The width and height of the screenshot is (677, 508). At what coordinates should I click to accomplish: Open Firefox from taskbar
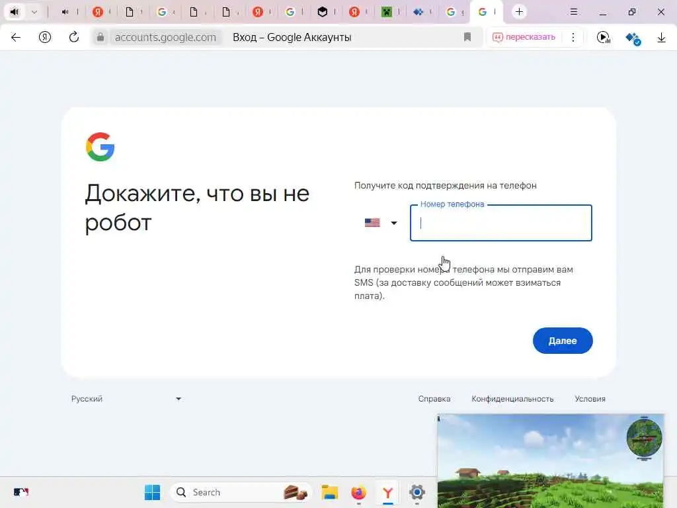358,492
